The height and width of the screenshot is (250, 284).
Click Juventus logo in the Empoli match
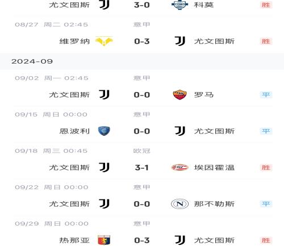point(179,131)
